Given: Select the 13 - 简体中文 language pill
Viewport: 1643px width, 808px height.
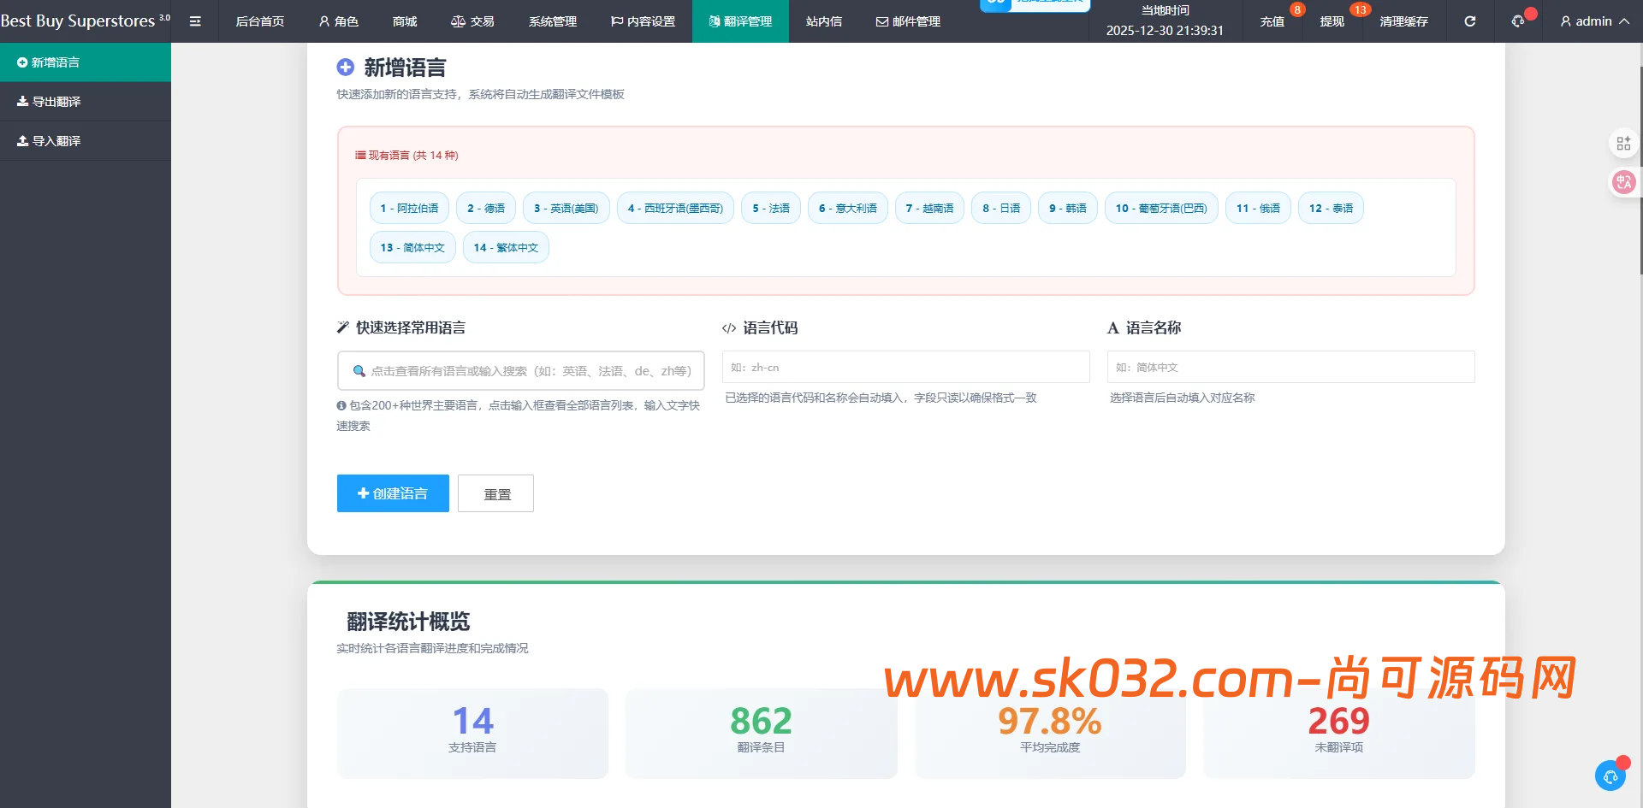Looking at the screenshot, I should 412,247.
